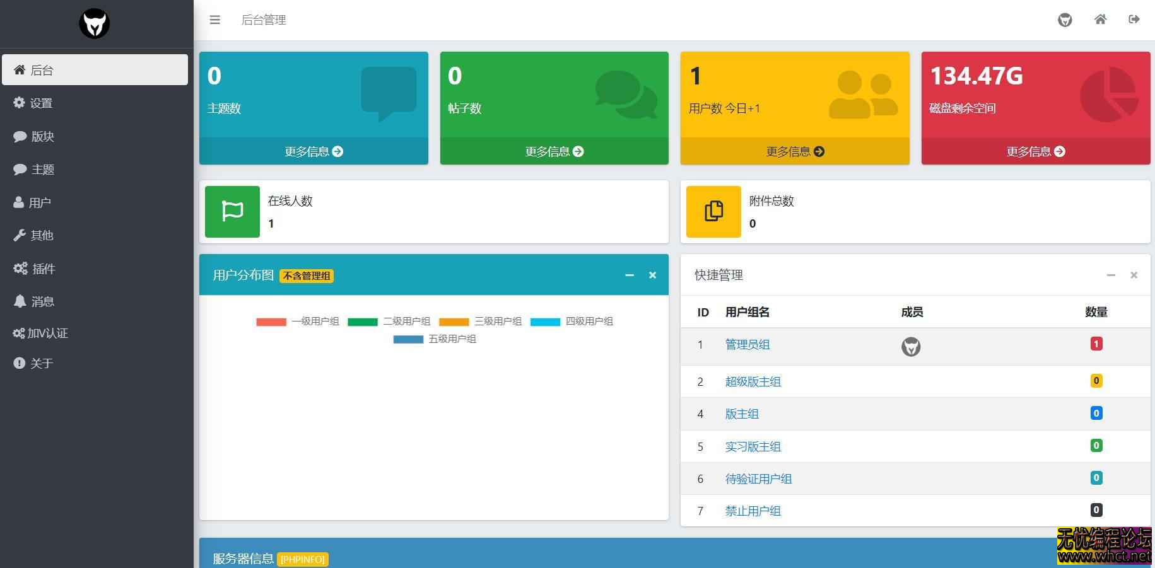Open the 用户 user management icon
Image resolution: width=1155 pixels, height=568 pixels.
point(18,202)
